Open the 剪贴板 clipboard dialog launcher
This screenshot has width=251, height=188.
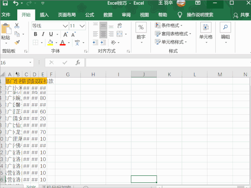click(x=26, y=51)
